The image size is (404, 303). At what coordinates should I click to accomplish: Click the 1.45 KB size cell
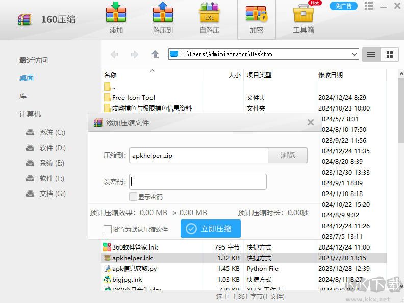[x=229, y=268]
